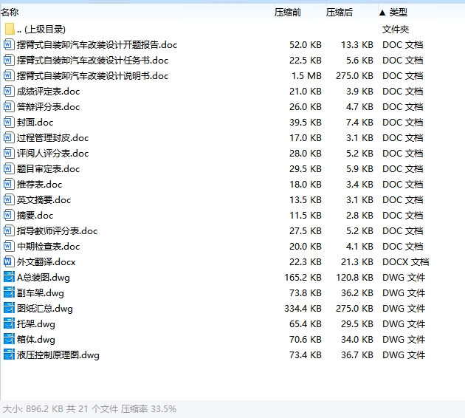The height and width of the screenshot is (418, 465).
Task: Select the file name 液压控制原理图.dwg
Action: pyautogui.click(x=58, y=355)
